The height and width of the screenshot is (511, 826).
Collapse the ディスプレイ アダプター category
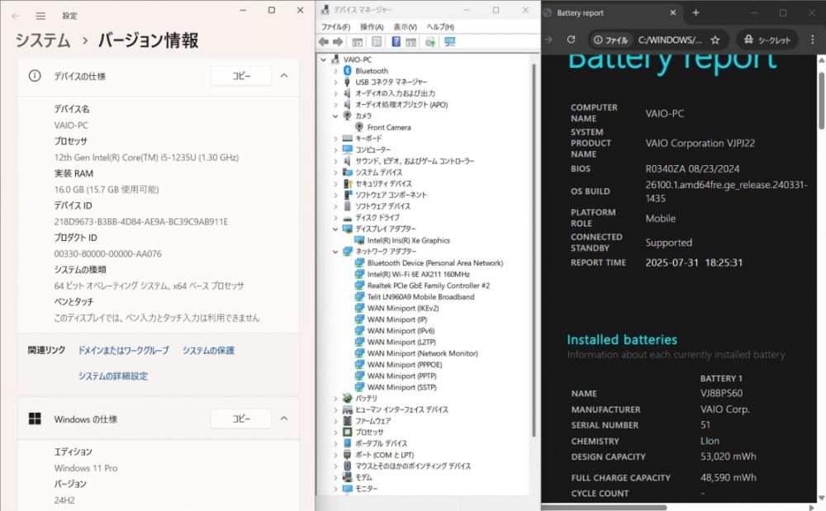coord(335,229)
